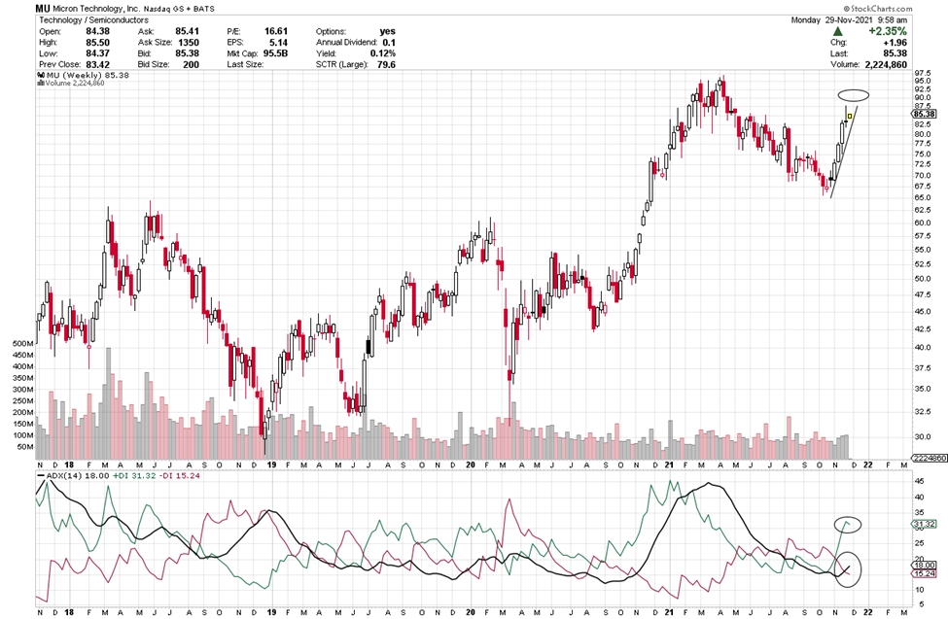This screenshot has width=948, height=619.
Task: Select the header Volume value 2,224,860
Action: point(886,64)
